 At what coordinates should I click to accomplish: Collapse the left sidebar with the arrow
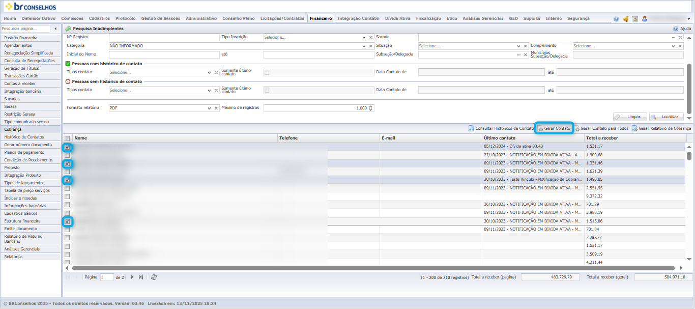coord(55,29)
